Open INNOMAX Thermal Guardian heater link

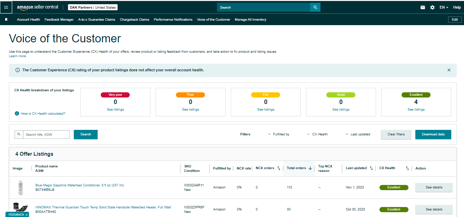coord(103,207)
